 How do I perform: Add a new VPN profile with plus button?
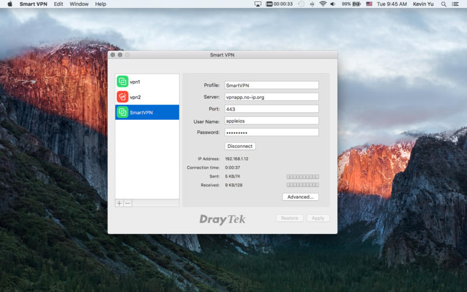[120, 203]
